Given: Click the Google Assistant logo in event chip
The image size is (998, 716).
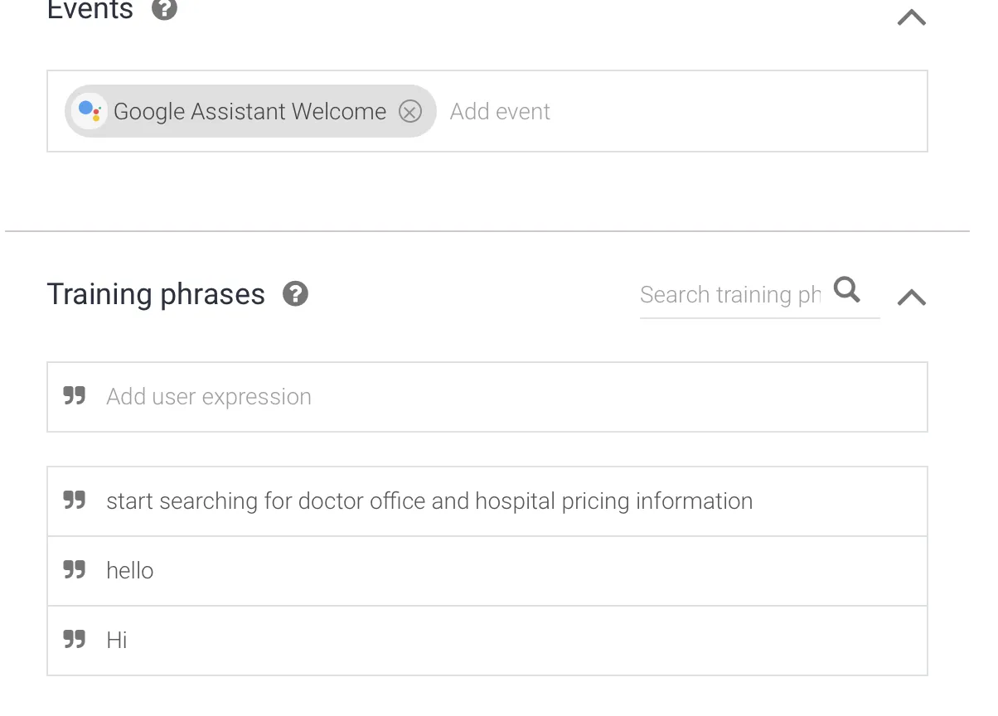Looking at the screenshot, I should tap(90, 111).
